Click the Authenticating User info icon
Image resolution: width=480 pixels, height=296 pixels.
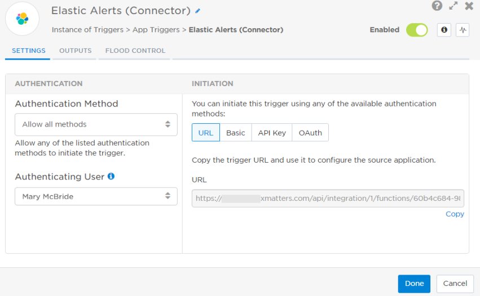pyautogui.click(x=111, y=176)
